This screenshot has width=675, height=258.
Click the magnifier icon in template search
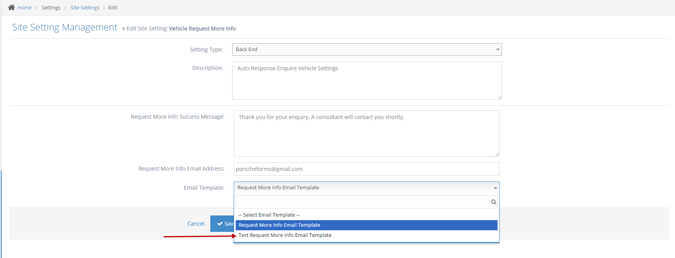pos(493,202)
